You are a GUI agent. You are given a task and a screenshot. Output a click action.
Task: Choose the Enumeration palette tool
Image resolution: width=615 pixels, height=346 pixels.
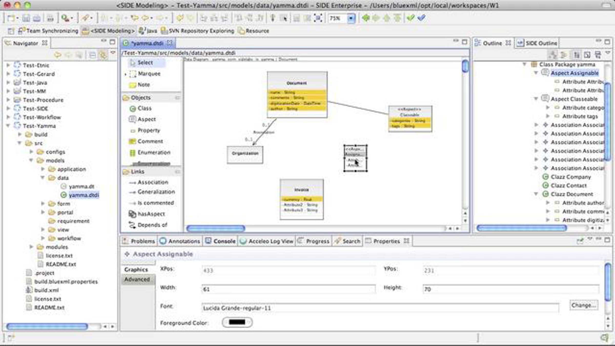coord(153,152)
